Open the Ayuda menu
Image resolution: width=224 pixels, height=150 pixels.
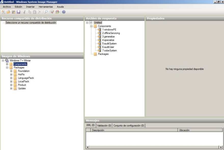(x=60, y=7)
